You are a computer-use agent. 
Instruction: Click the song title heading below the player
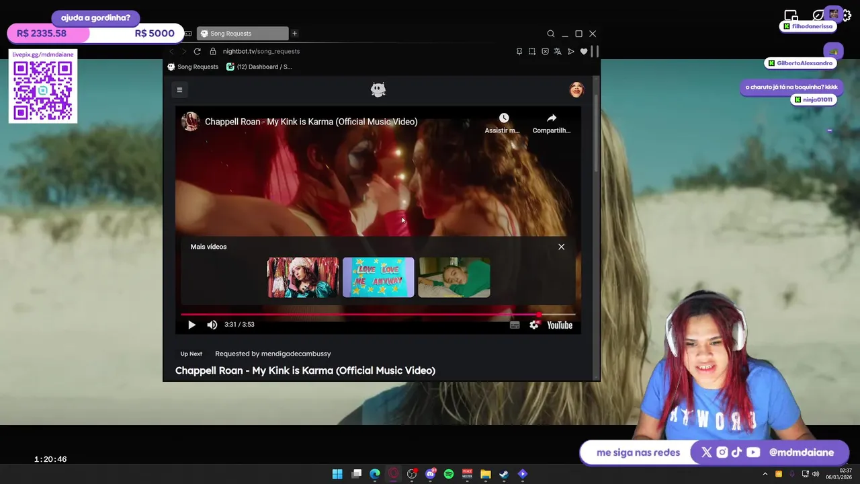point(305,370)
